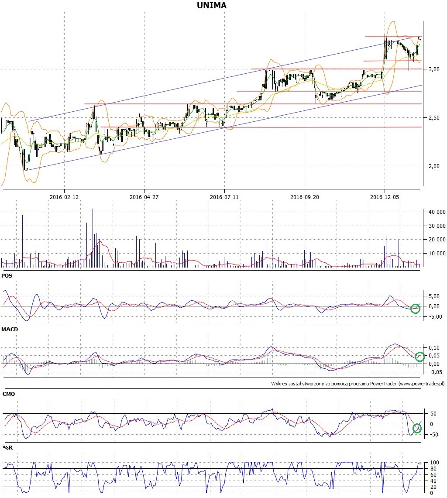Click the %R 80 axis value
447x498 pixels.
[433, 469]
